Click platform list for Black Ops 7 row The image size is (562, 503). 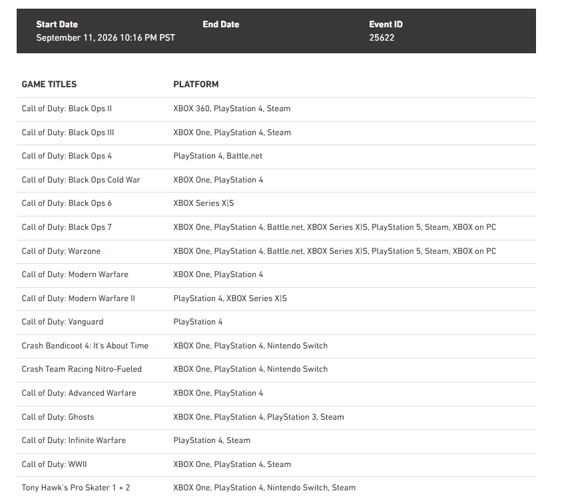click(x=335, y=227)
